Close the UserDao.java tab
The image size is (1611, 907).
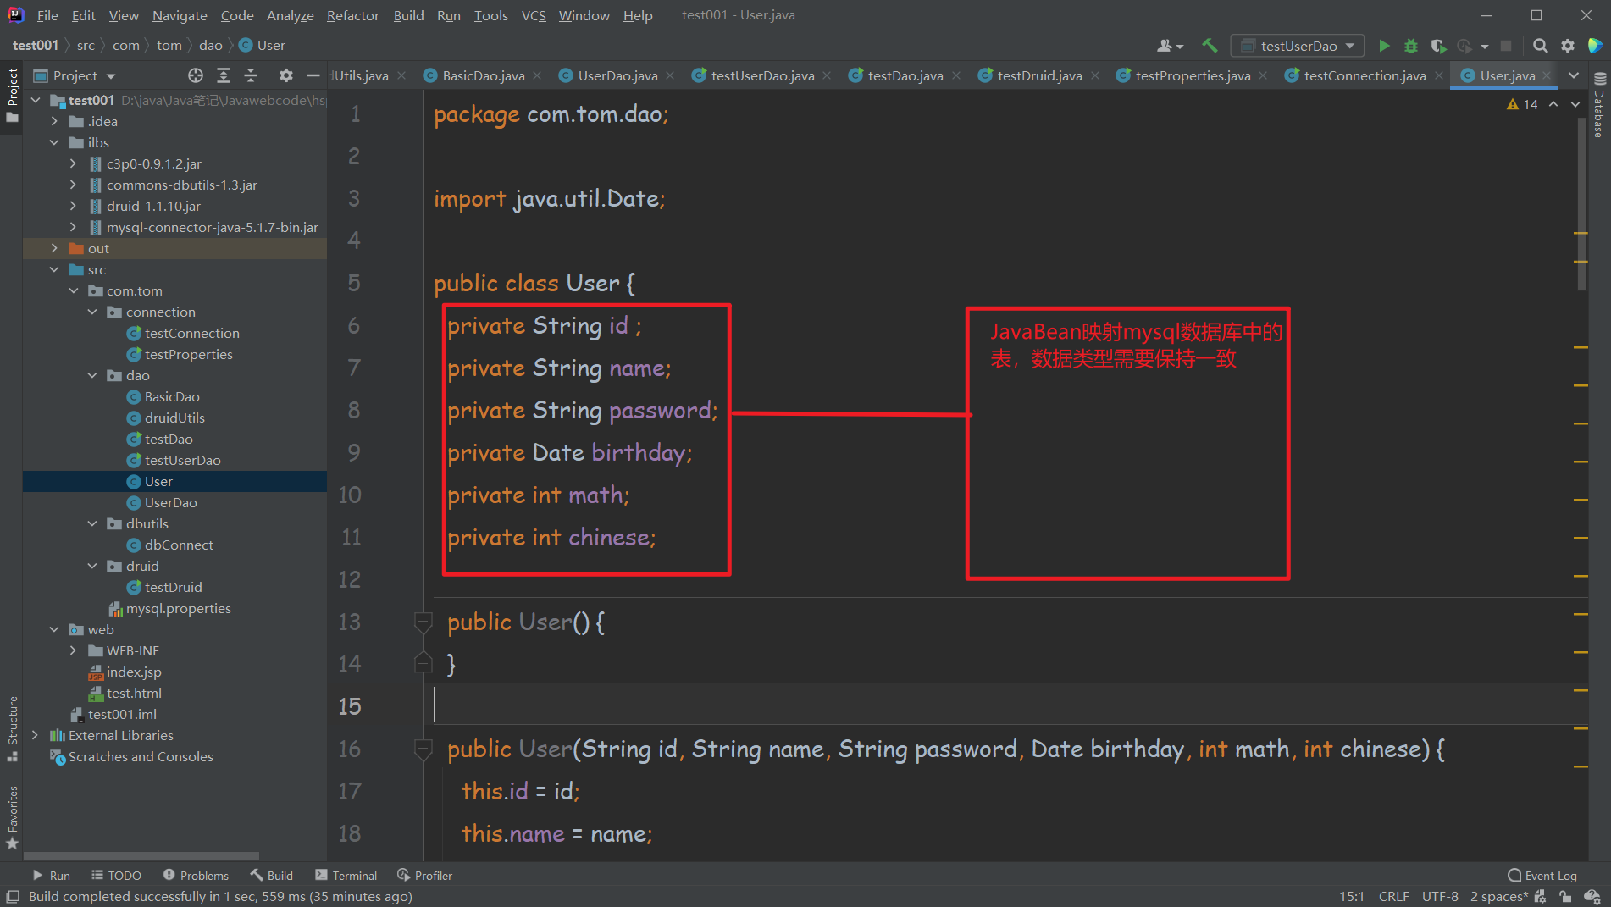pyautogui.click(x=670, y=75)
